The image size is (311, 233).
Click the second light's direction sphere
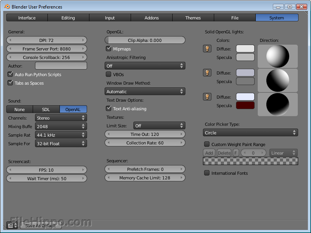click(277, 80)
